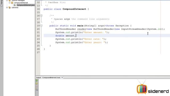Expand the Libraries node
The height and width of the screenshot is (96, 170).
pos(7,7)
